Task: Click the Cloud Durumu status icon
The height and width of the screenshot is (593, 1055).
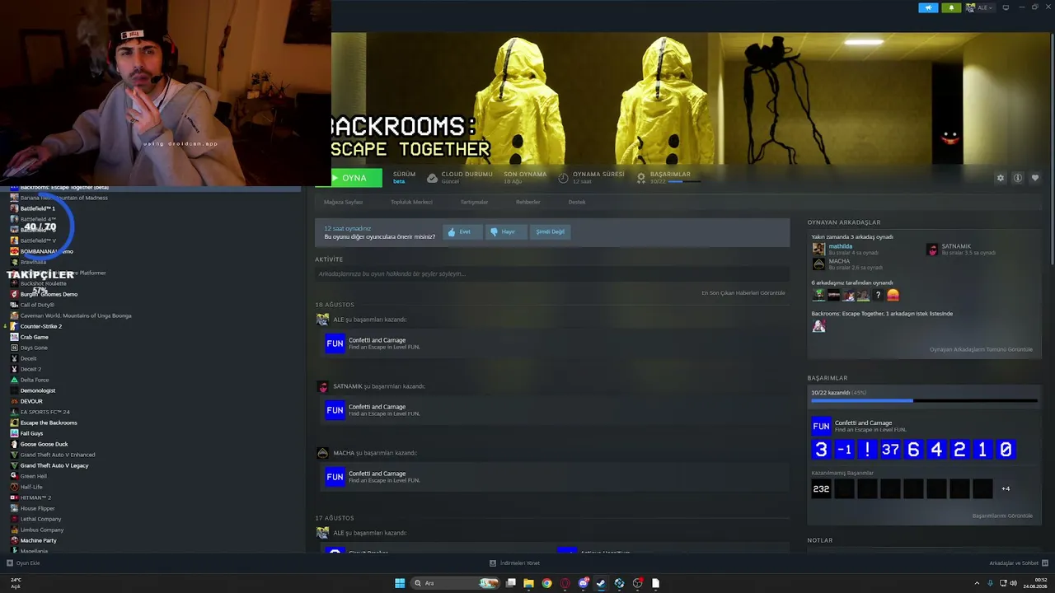Action: click(x=432, y=178)
